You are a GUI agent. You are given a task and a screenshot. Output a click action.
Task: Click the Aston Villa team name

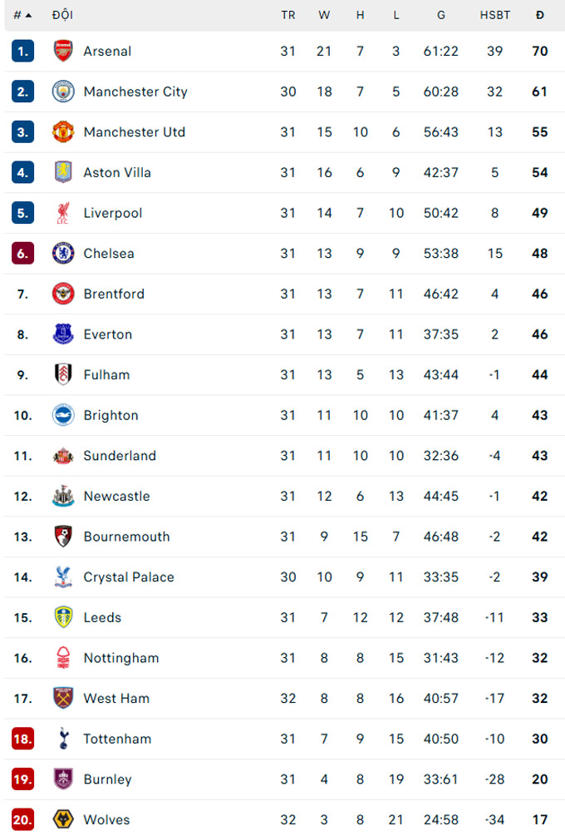click(116, 172)
